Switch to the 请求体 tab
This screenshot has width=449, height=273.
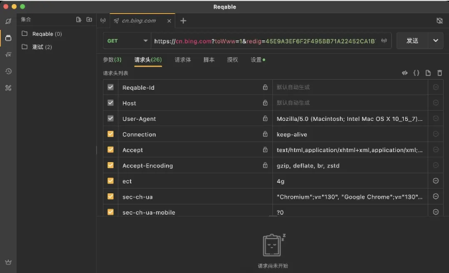tap(183, 60)
